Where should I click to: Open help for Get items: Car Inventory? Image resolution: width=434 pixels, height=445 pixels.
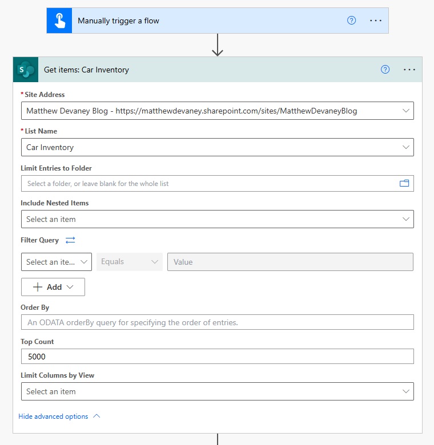tap(385, 70)
